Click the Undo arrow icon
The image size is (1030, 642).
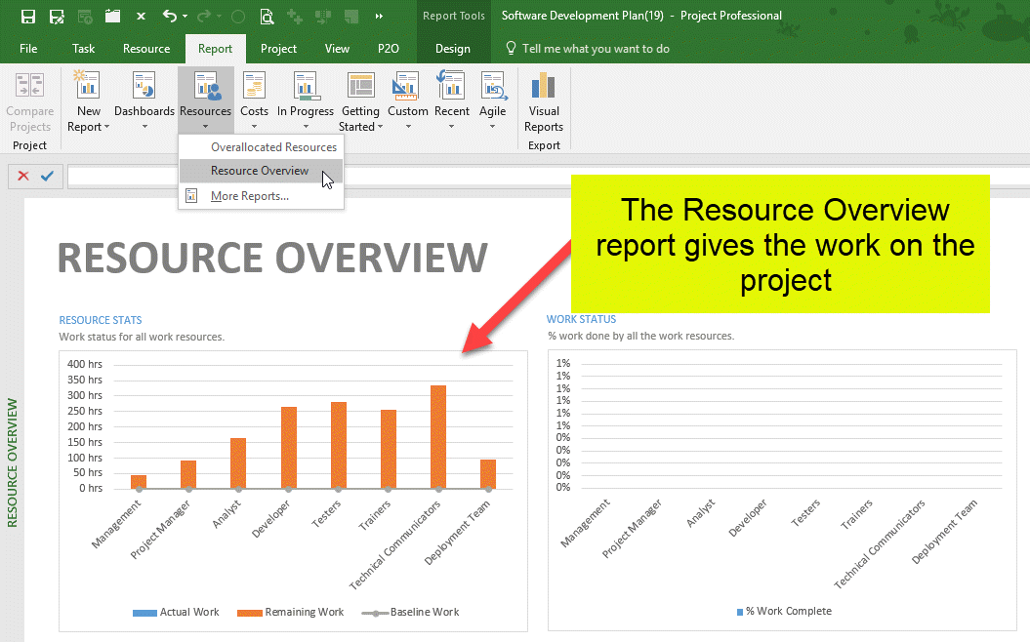click(x=170, y=16)
